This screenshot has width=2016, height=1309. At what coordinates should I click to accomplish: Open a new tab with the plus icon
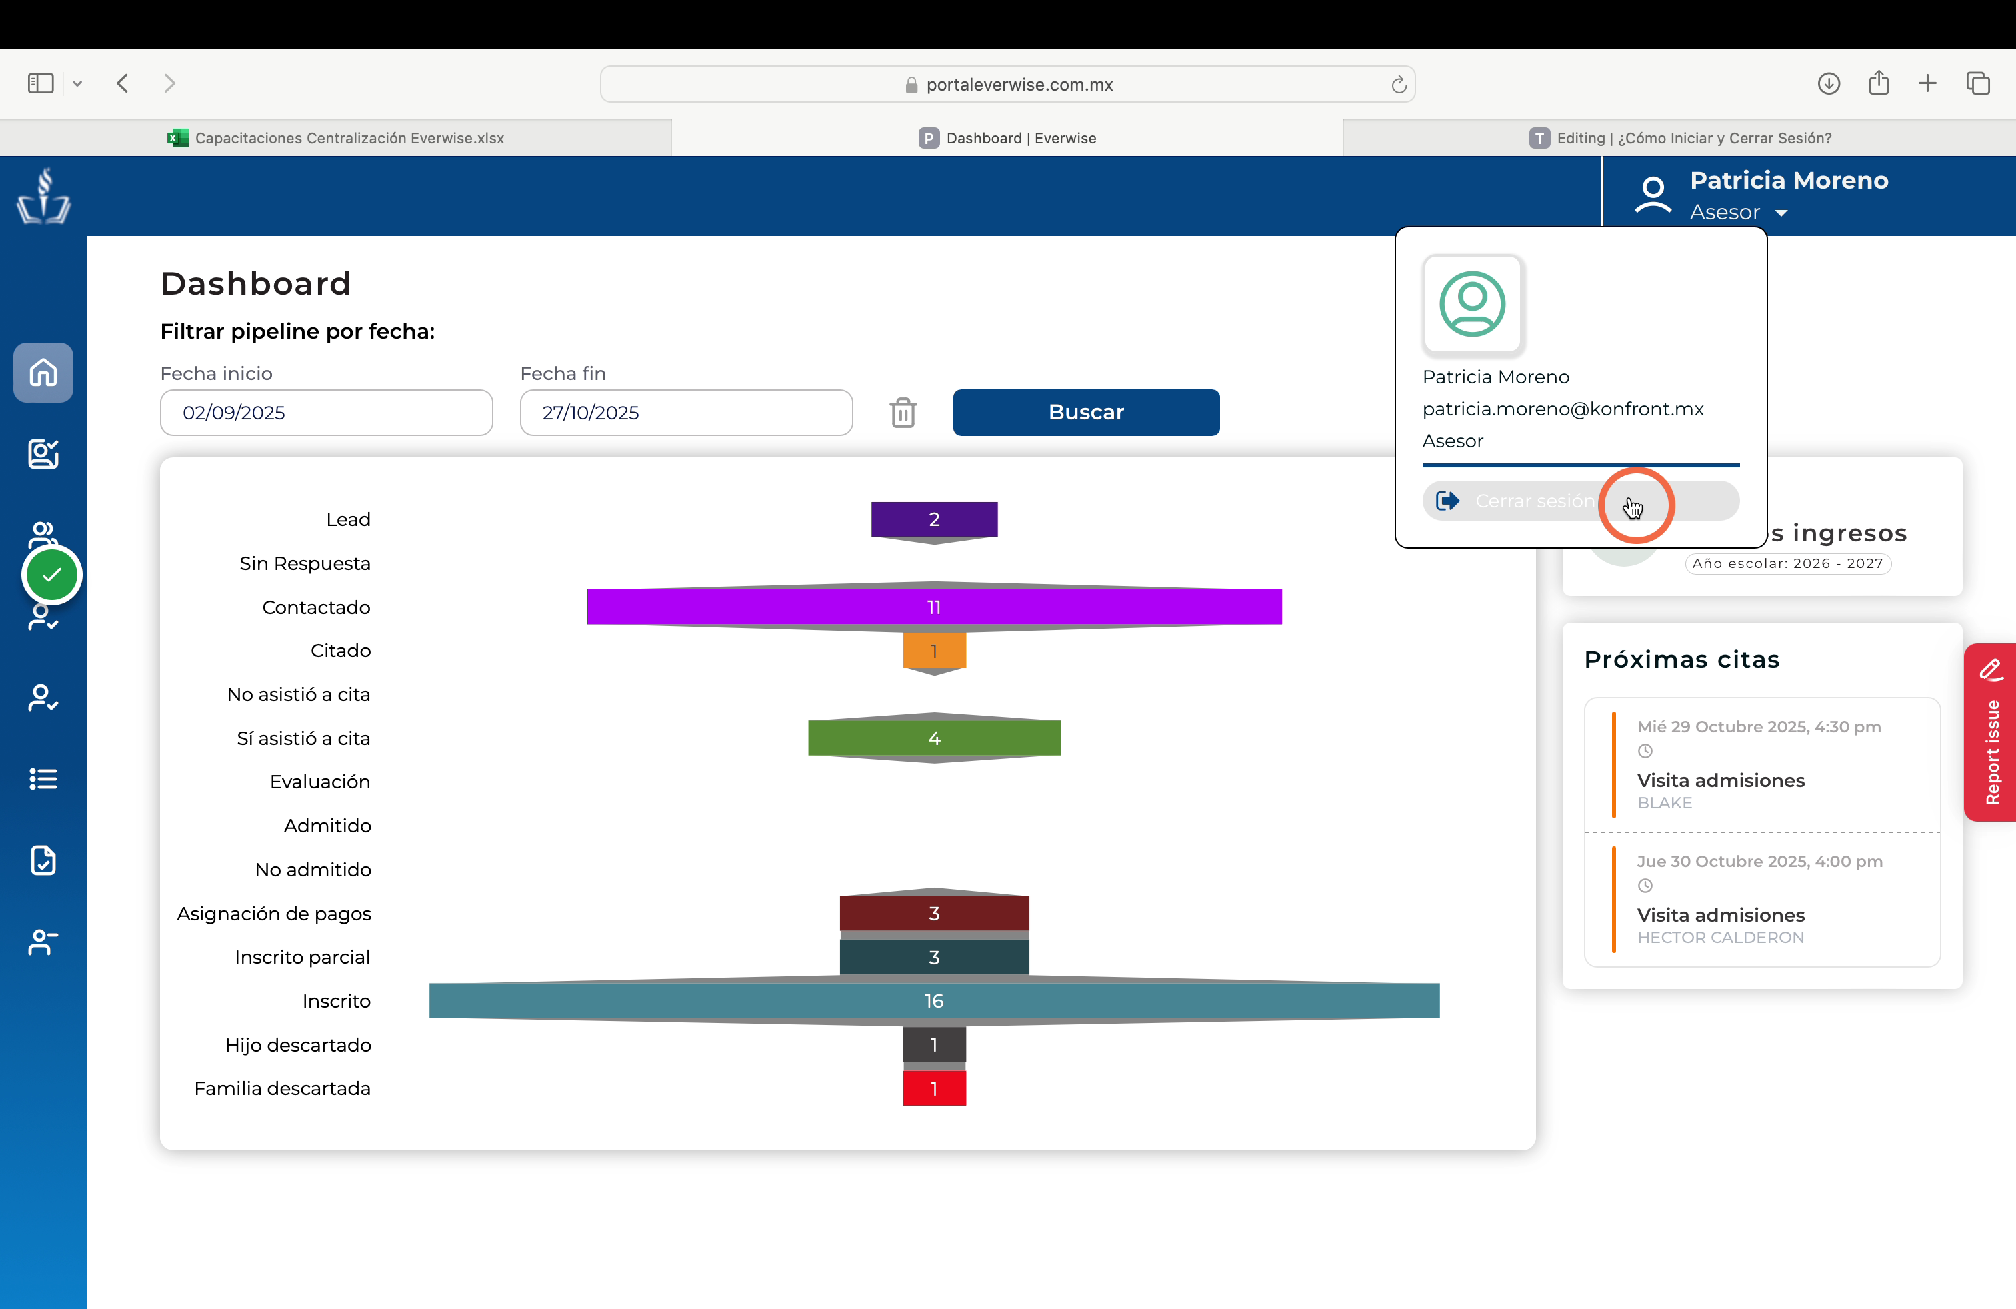[1928, 83]
